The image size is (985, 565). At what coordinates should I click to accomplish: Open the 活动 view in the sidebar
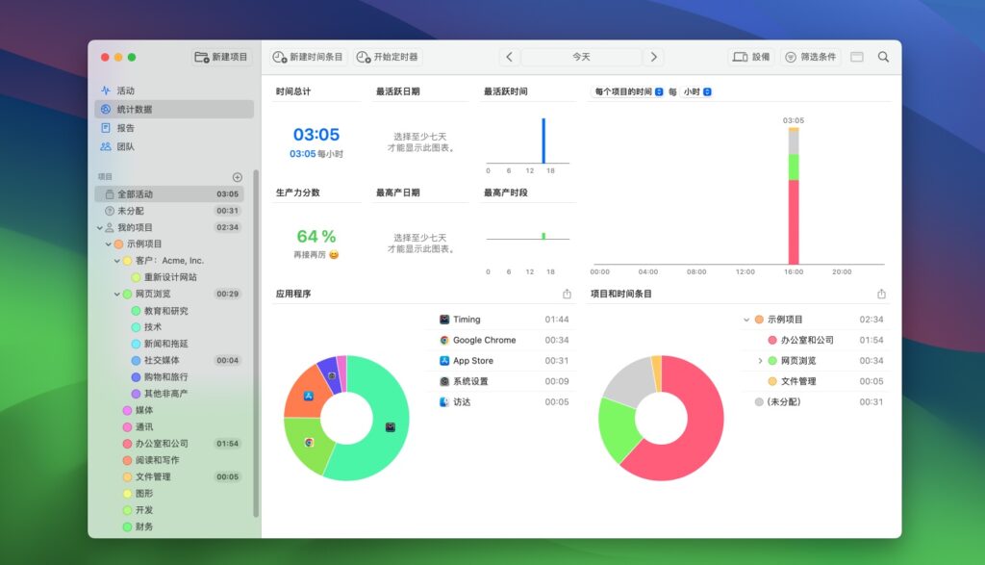125,90
